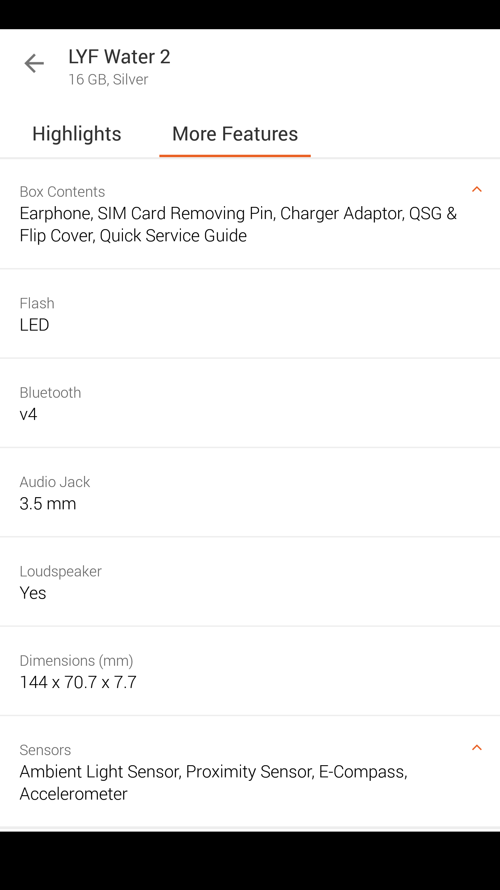
Task: Tap the LYF Water 2 title
Action: 119,57
